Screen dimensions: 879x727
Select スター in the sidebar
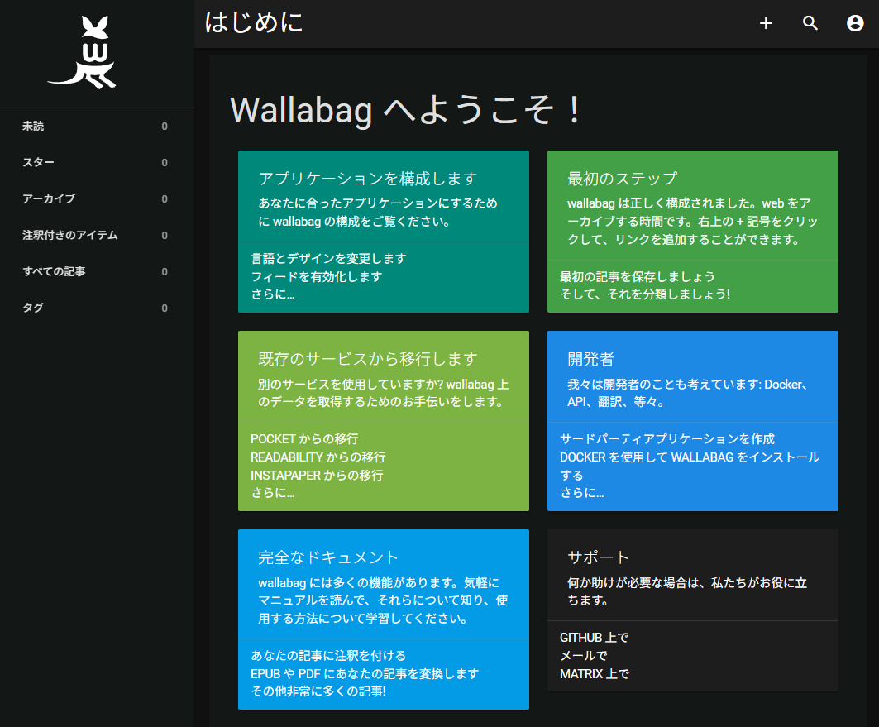pos(97,163)
